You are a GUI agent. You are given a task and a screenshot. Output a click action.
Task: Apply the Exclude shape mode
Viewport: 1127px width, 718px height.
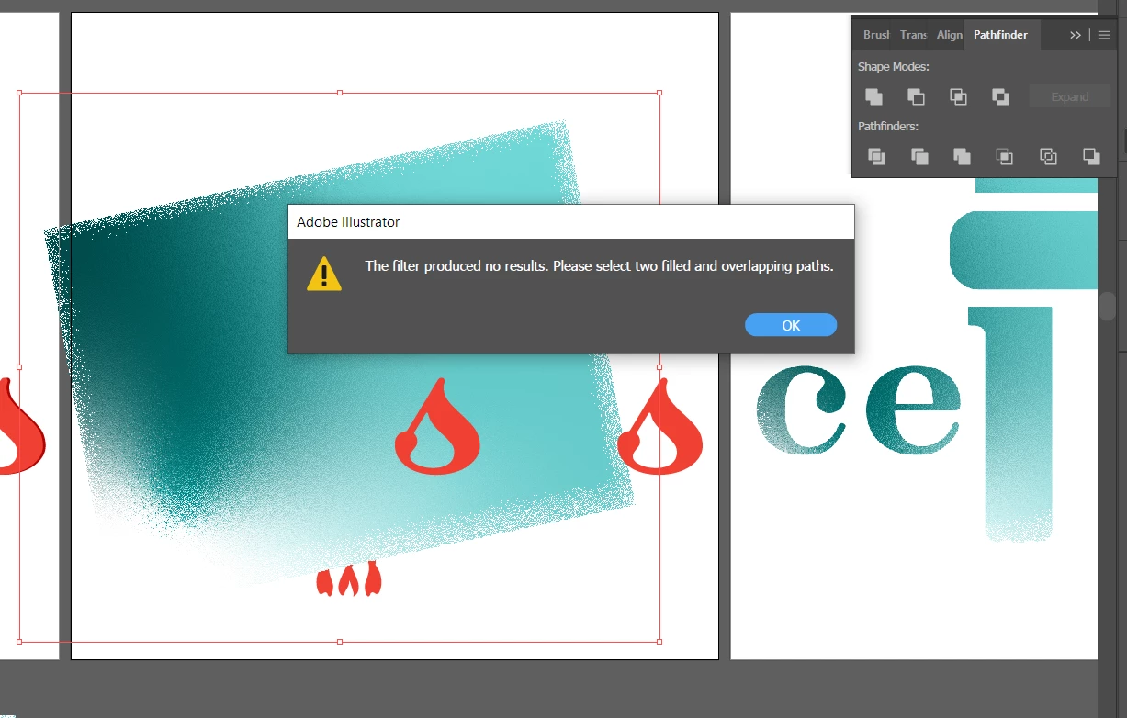(1001, 96)
